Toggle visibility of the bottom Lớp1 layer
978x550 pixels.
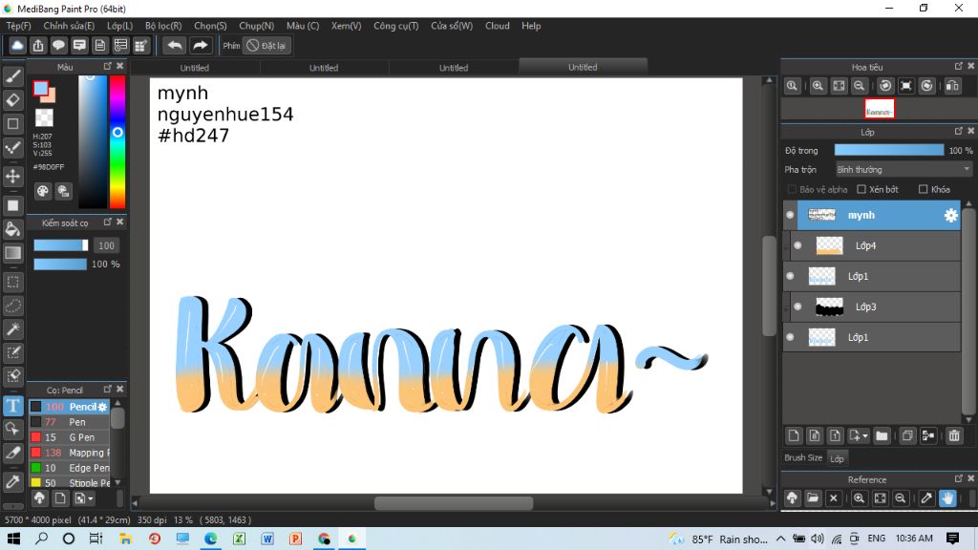click(x=790, y=337)
